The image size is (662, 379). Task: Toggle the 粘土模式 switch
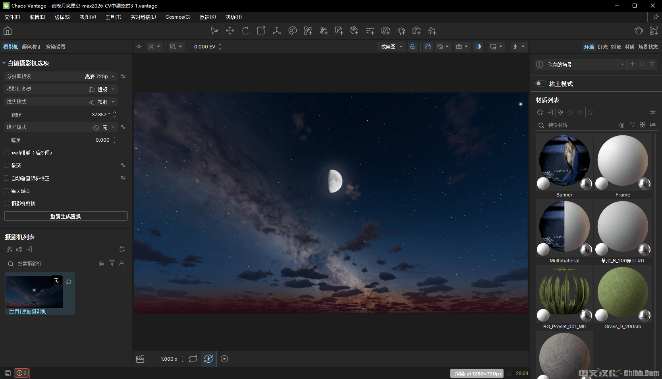[540, 83]
